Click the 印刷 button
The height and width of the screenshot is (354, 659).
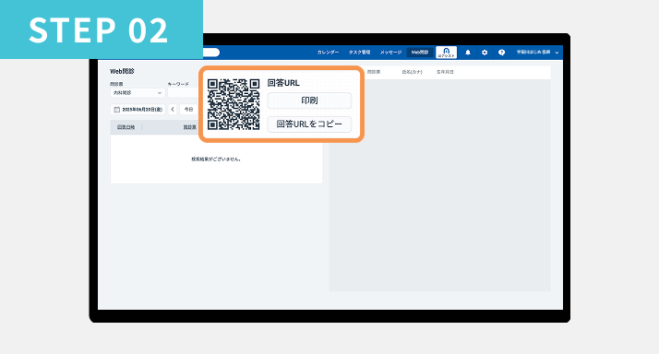coord(309,100)
